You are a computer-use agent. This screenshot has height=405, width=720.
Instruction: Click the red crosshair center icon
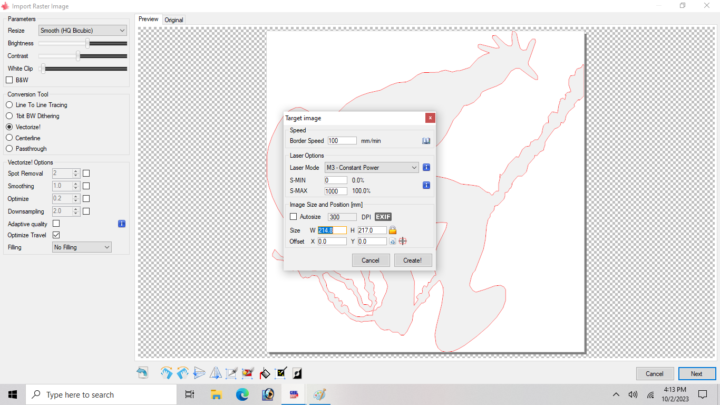[x=403, y=241]
